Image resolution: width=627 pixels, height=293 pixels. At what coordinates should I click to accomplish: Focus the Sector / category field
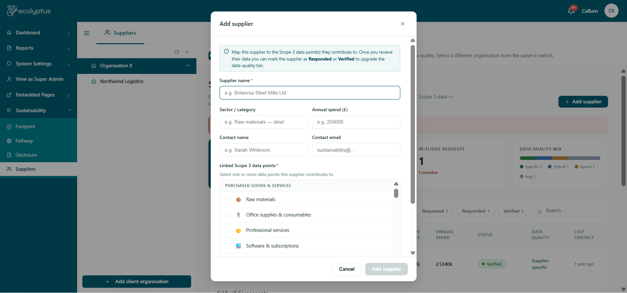coord(264,122)
